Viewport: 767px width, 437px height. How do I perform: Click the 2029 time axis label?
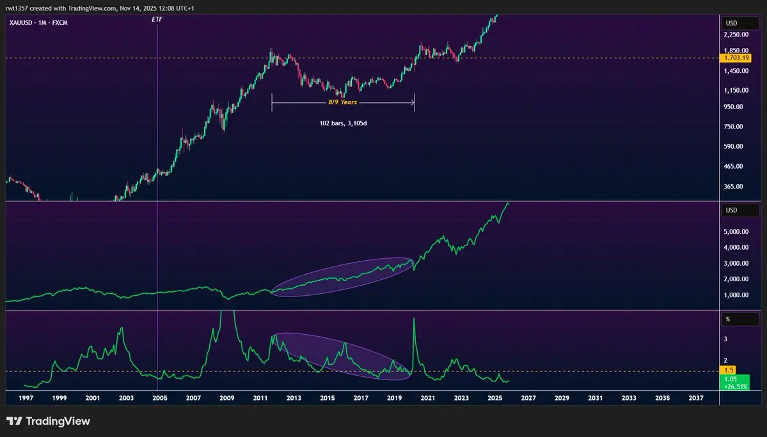click(x=562, y=398)
